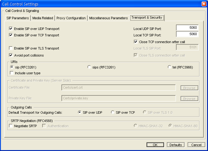This screenshot has height=151, width=208.
Task: Select the Proxy Configuration tab
Action: [71, 18]
